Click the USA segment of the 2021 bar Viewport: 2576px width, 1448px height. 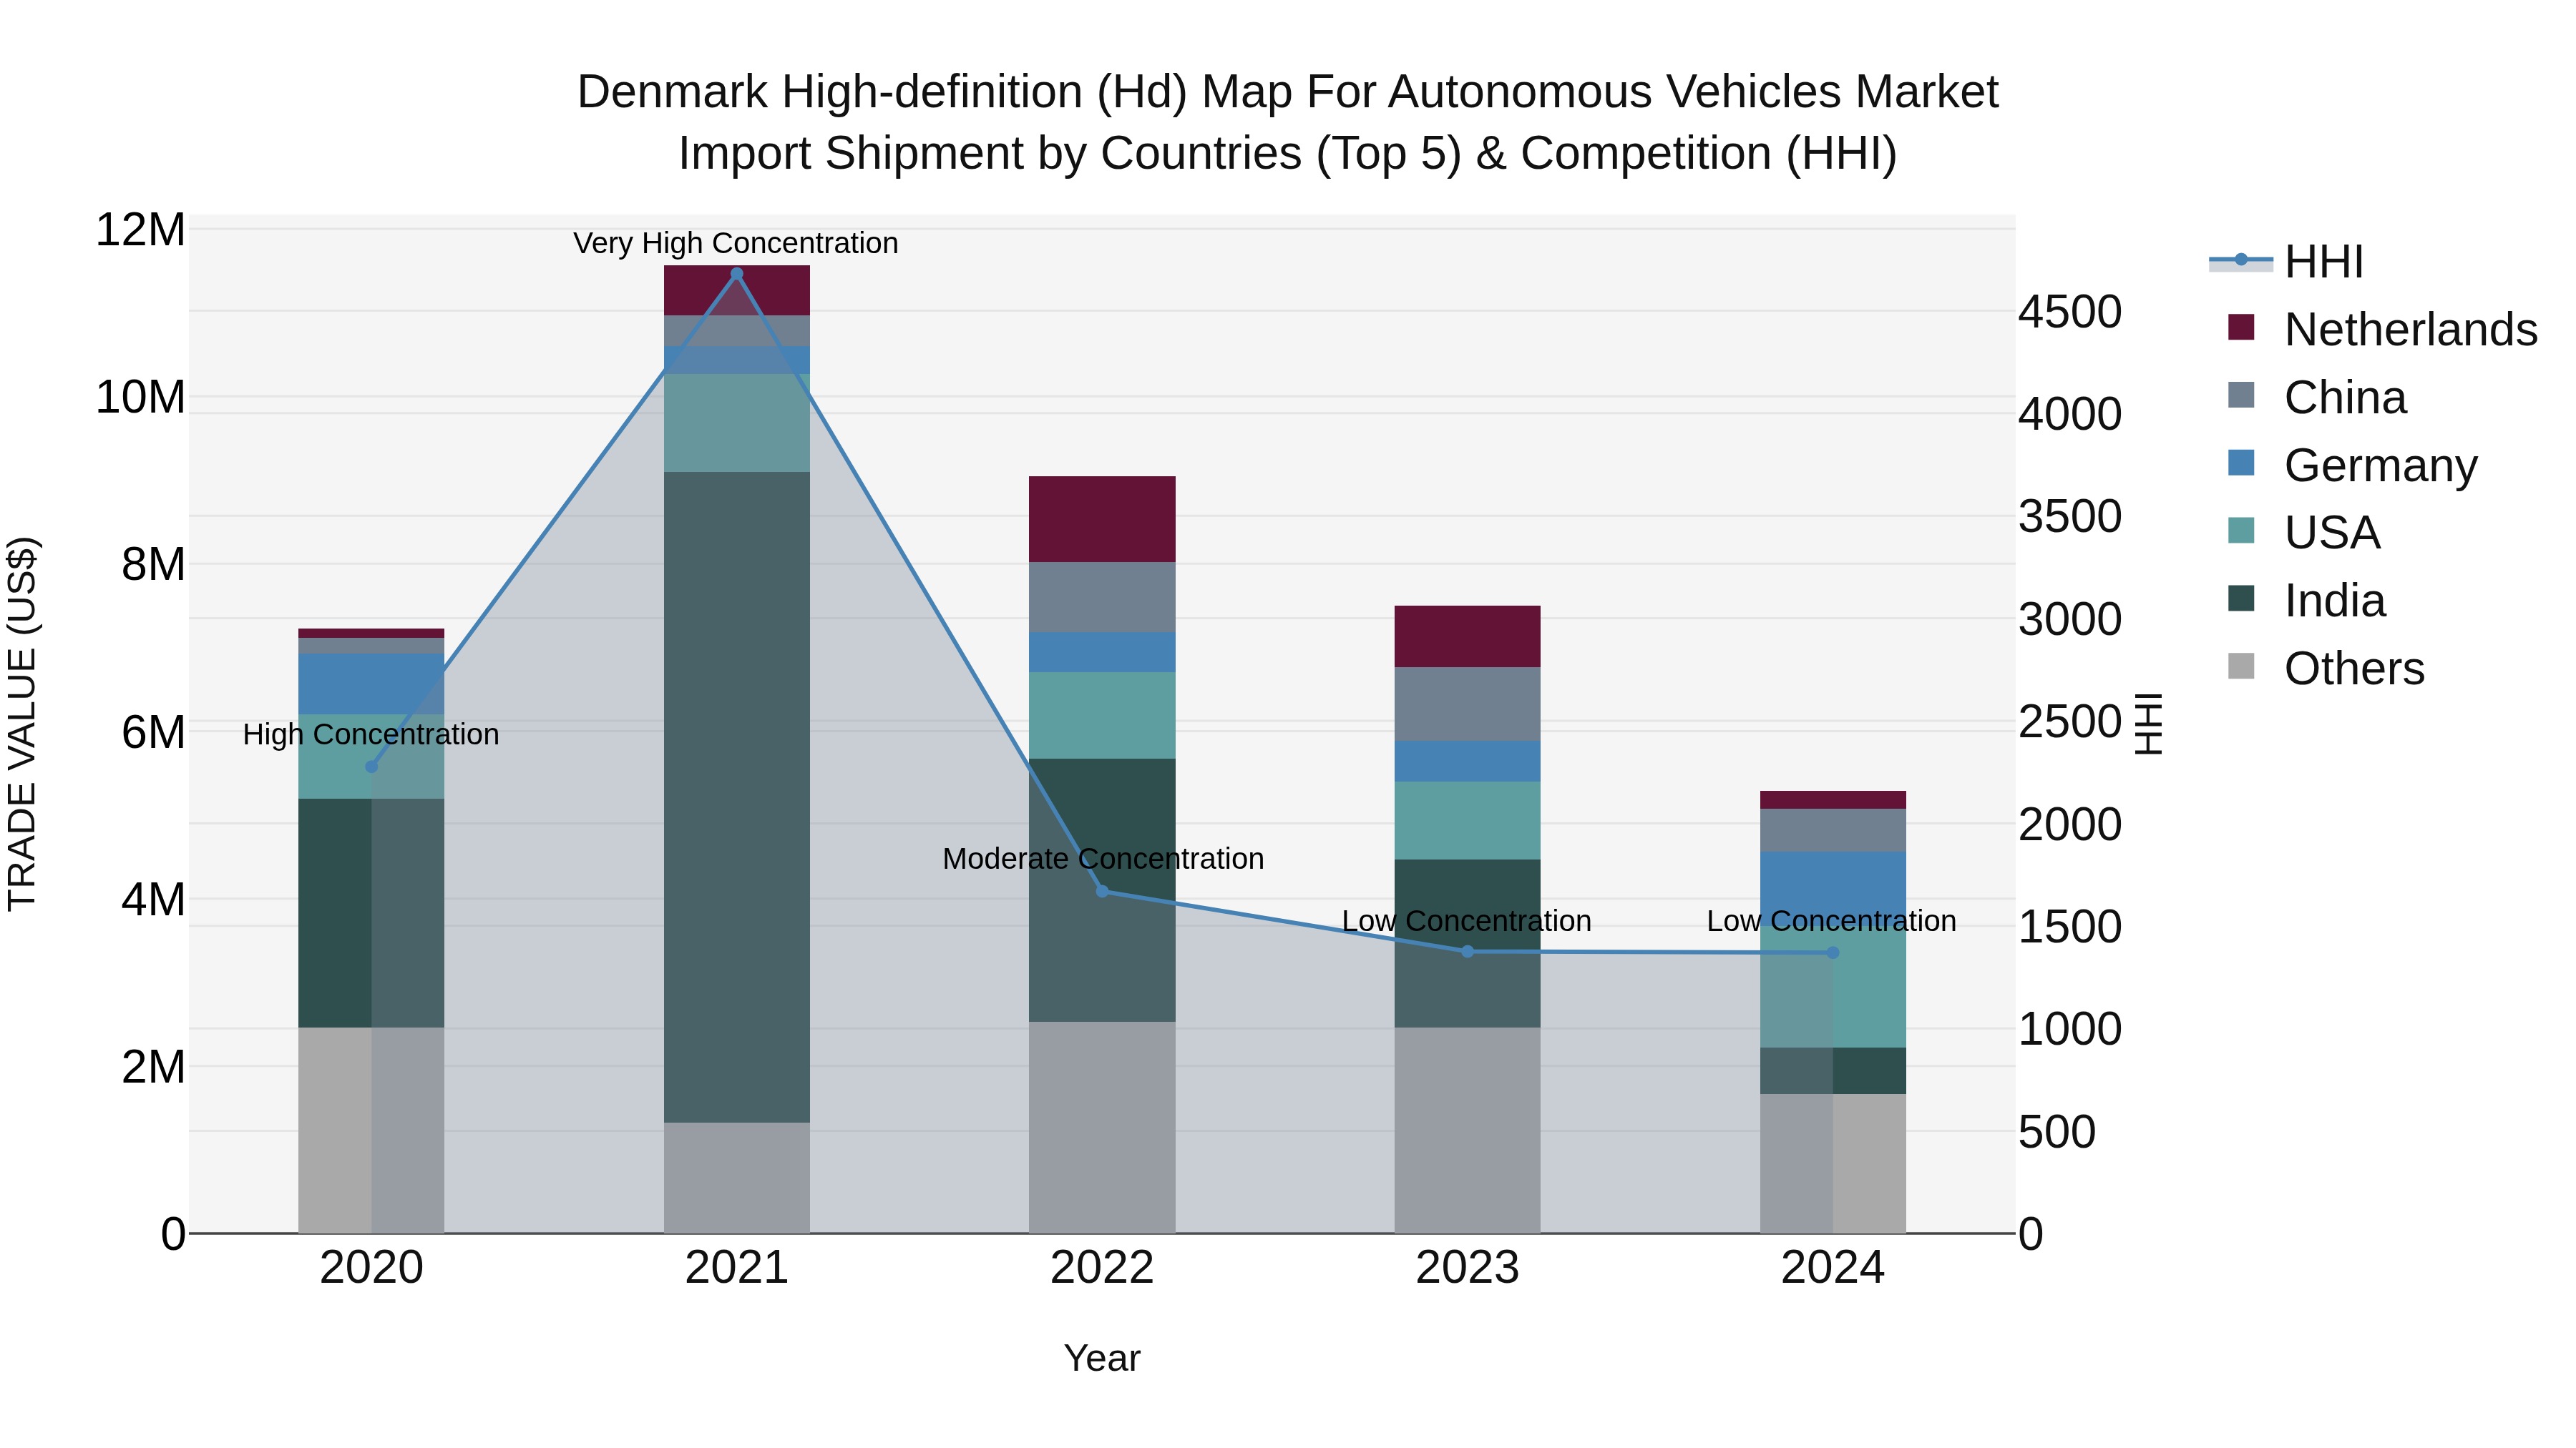pos(737,423)
